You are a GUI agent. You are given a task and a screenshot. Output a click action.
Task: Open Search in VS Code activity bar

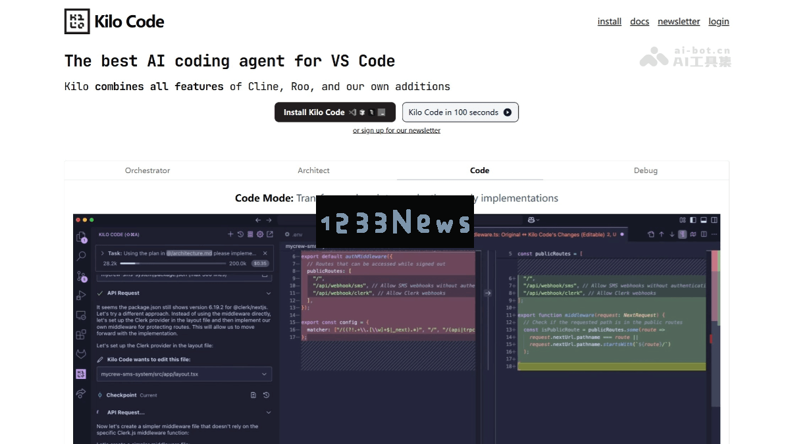pyautogui.click(x=81, y=257)
